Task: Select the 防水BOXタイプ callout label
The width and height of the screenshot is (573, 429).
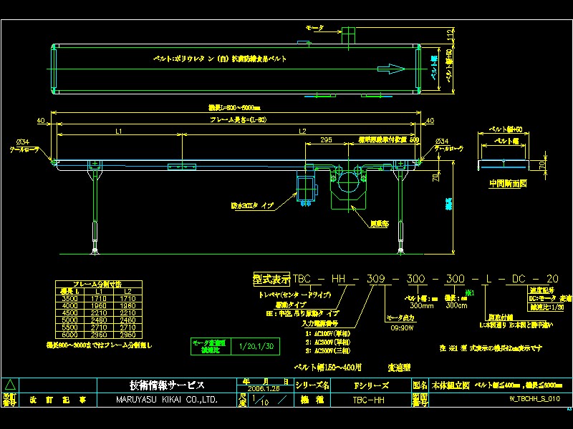Action: point(252,206)
